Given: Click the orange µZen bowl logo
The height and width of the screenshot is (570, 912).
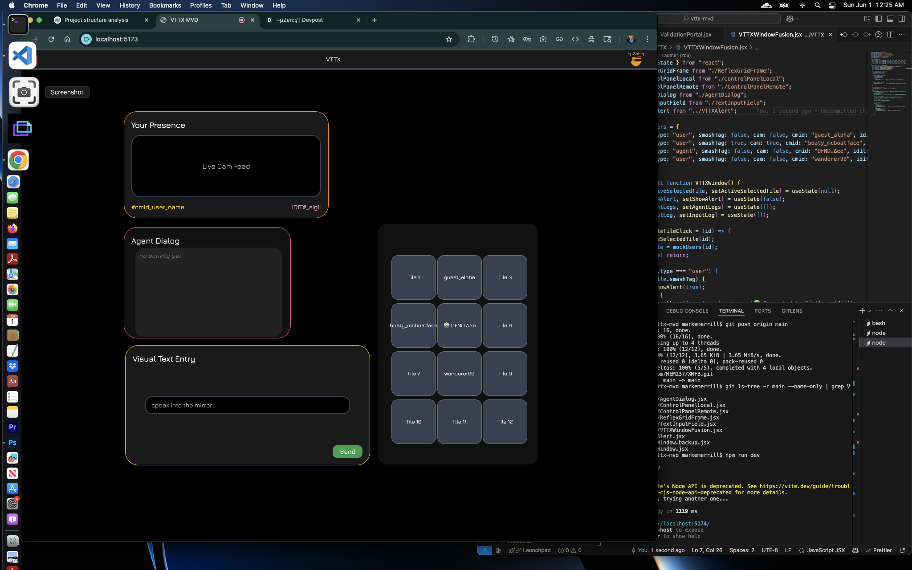Looking at the screenshot, I should 636,61.
